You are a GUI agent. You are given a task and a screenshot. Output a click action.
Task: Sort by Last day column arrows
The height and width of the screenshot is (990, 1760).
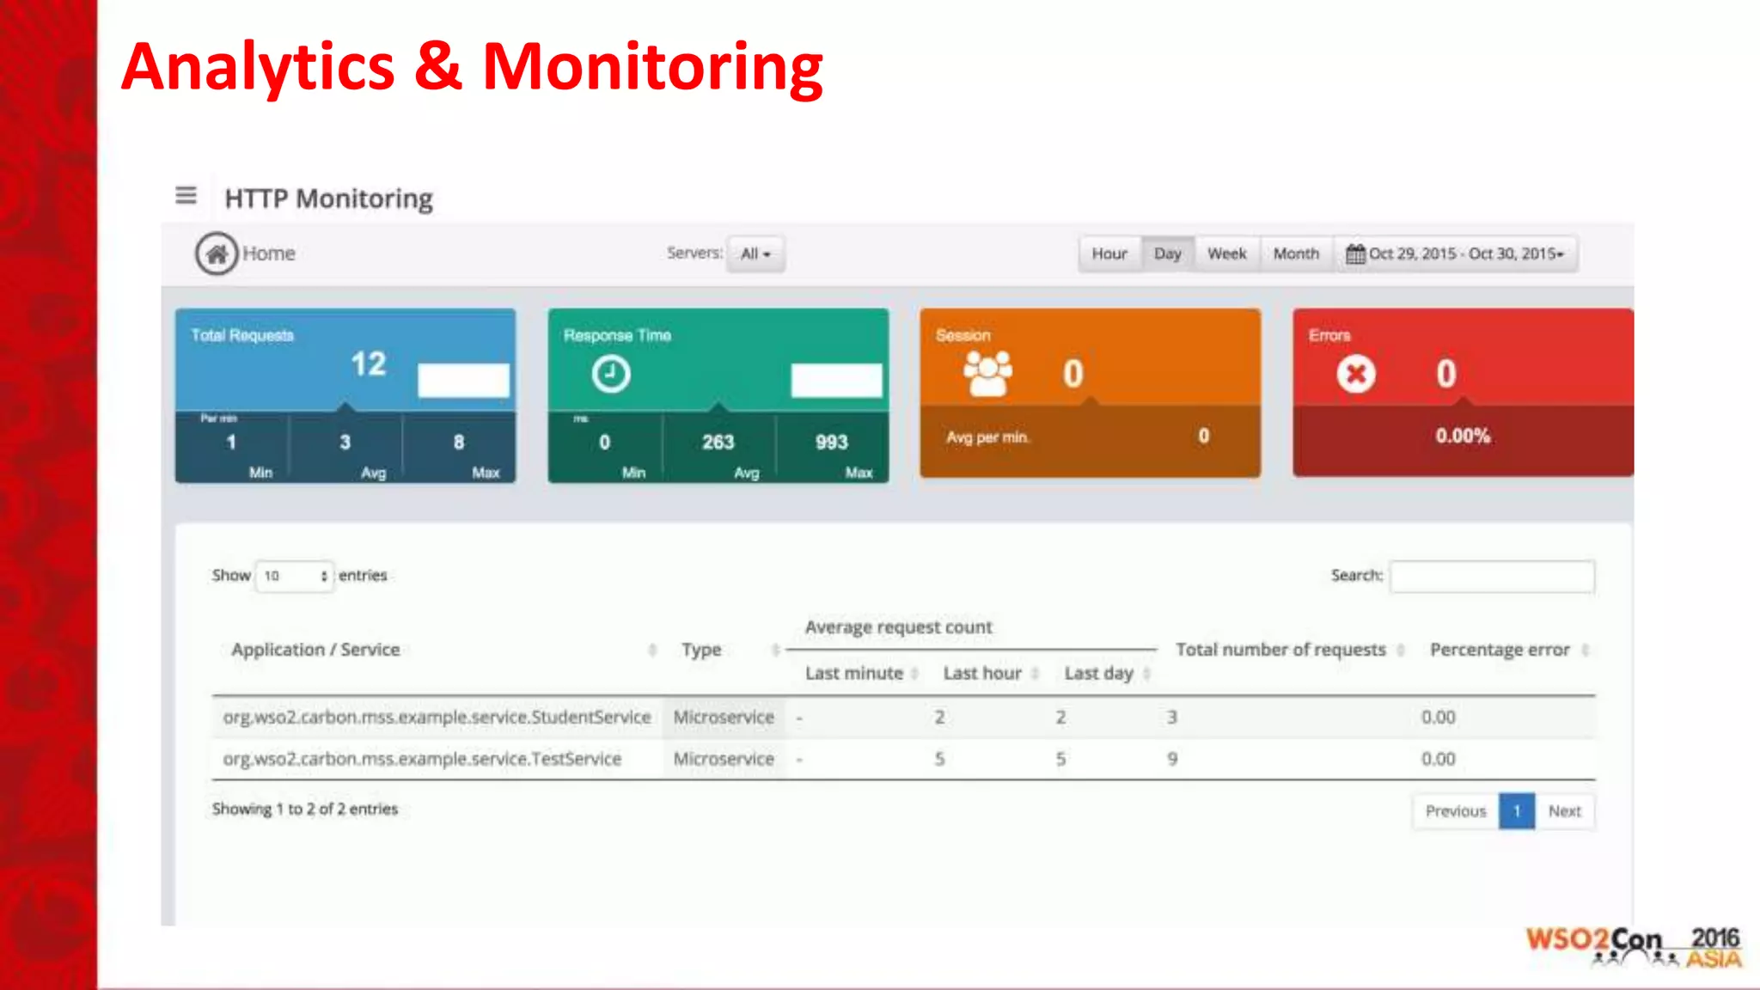(x=1146, y=674)
